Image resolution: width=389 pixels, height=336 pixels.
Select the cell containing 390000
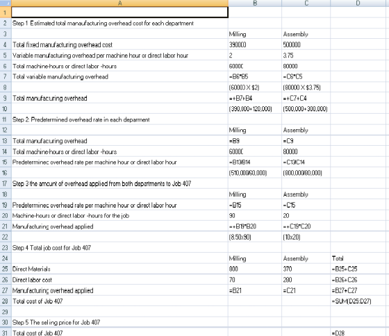(255, 44)
